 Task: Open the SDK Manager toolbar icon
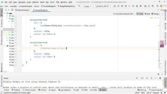(153, 6)
